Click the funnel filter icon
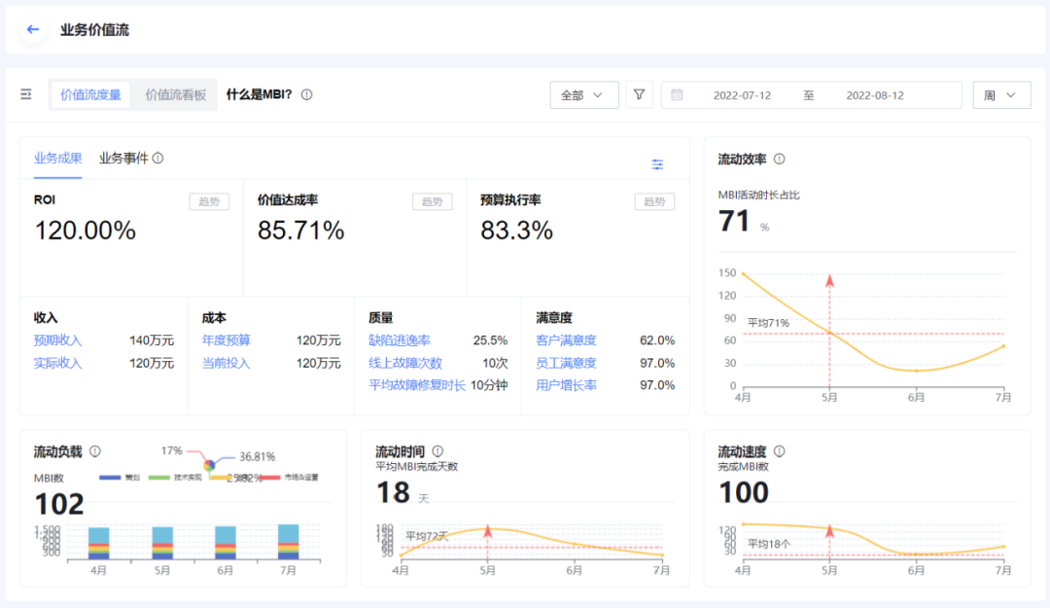The height and width of the screenshot is (608, 1050). [639, 94]
